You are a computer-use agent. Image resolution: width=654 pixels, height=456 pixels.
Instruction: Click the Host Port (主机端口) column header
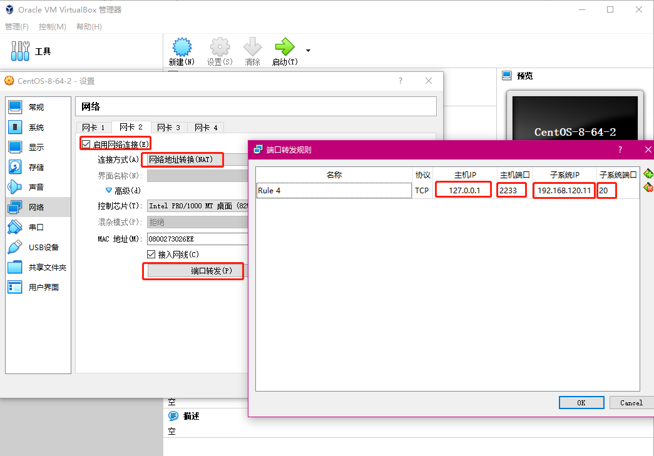pyautogui.click(x=514, y=175)
